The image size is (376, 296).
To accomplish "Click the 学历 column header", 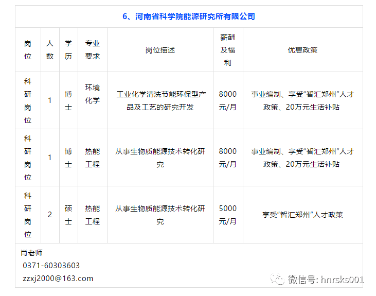I will 68,50.
